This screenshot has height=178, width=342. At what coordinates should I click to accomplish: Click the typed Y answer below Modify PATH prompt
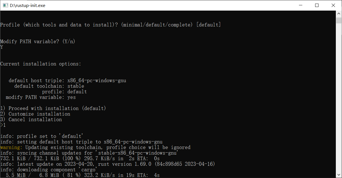click(2, 47)
